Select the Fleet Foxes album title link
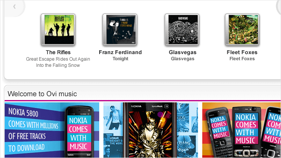Image resolution: width=281 pixels, height=158 pixels. pyautogui.click(x=242, y=59)
